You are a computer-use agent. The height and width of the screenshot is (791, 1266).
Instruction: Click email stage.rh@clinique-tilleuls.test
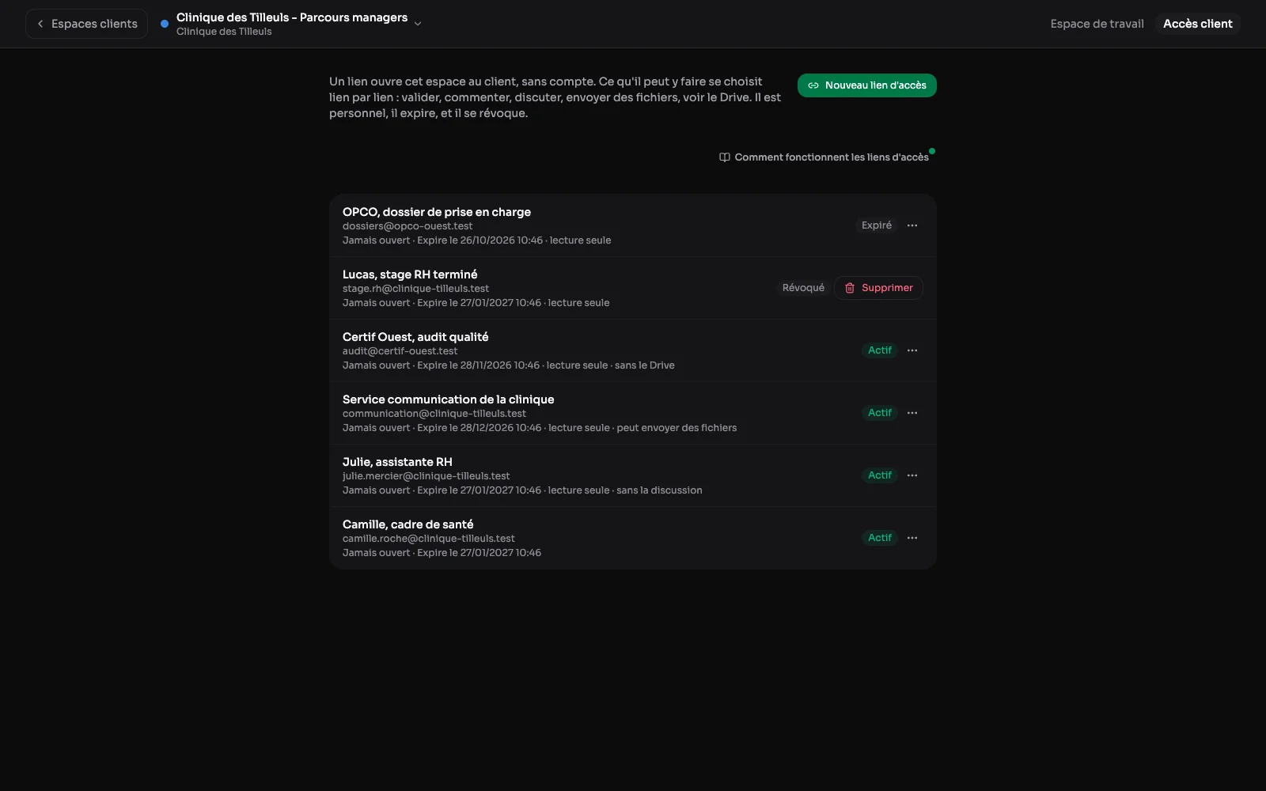(415, 289)
